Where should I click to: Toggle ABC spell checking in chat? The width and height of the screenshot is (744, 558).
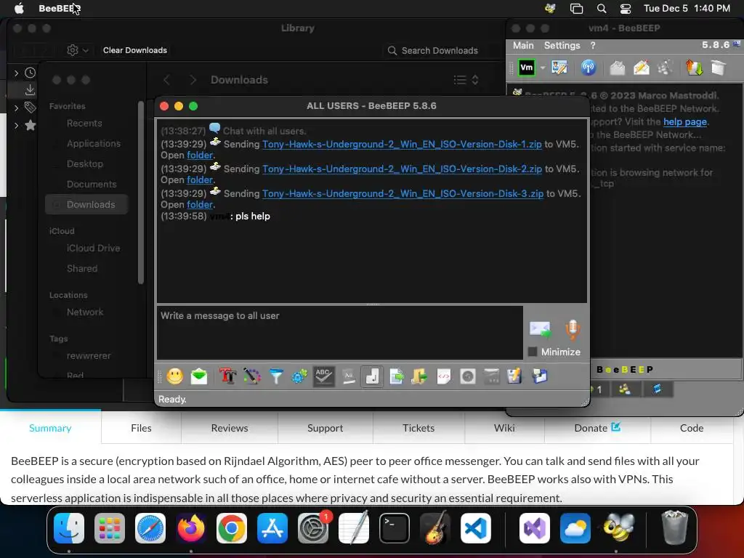coord(323,377)
